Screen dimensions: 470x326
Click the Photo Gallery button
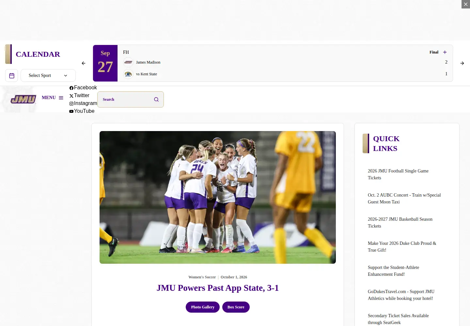pyautogui.click(x=203, y=307)
